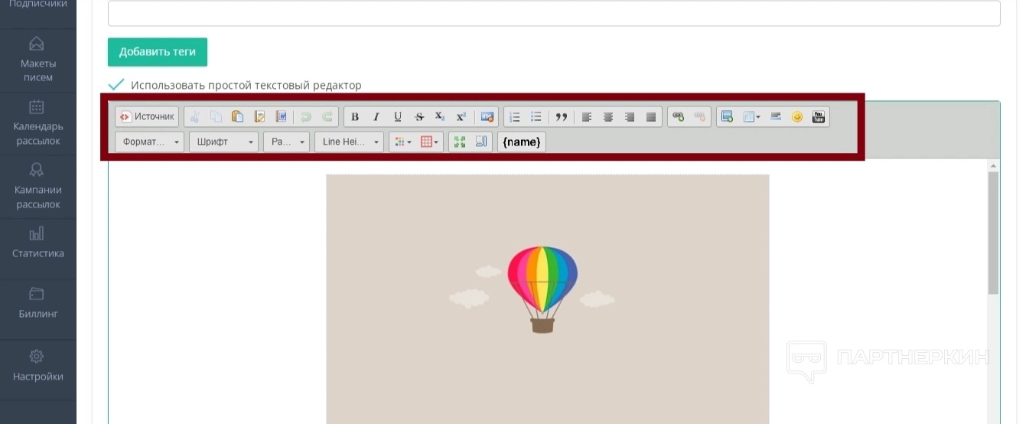Align text left
Screen dimensions: 1029x424
587,117
